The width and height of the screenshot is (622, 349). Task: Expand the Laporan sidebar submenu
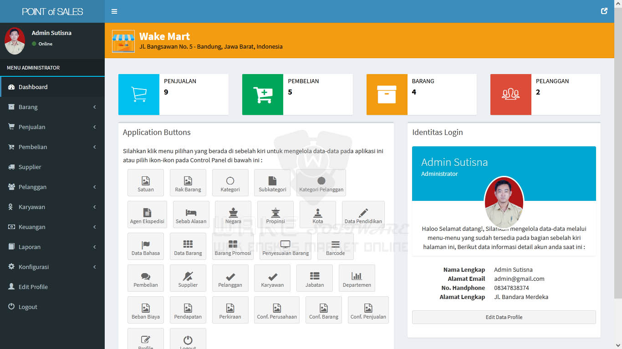(52, 247)
